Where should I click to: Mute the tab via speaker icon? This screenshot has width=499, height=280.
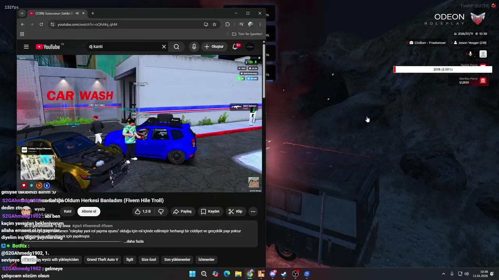point(77,13)
